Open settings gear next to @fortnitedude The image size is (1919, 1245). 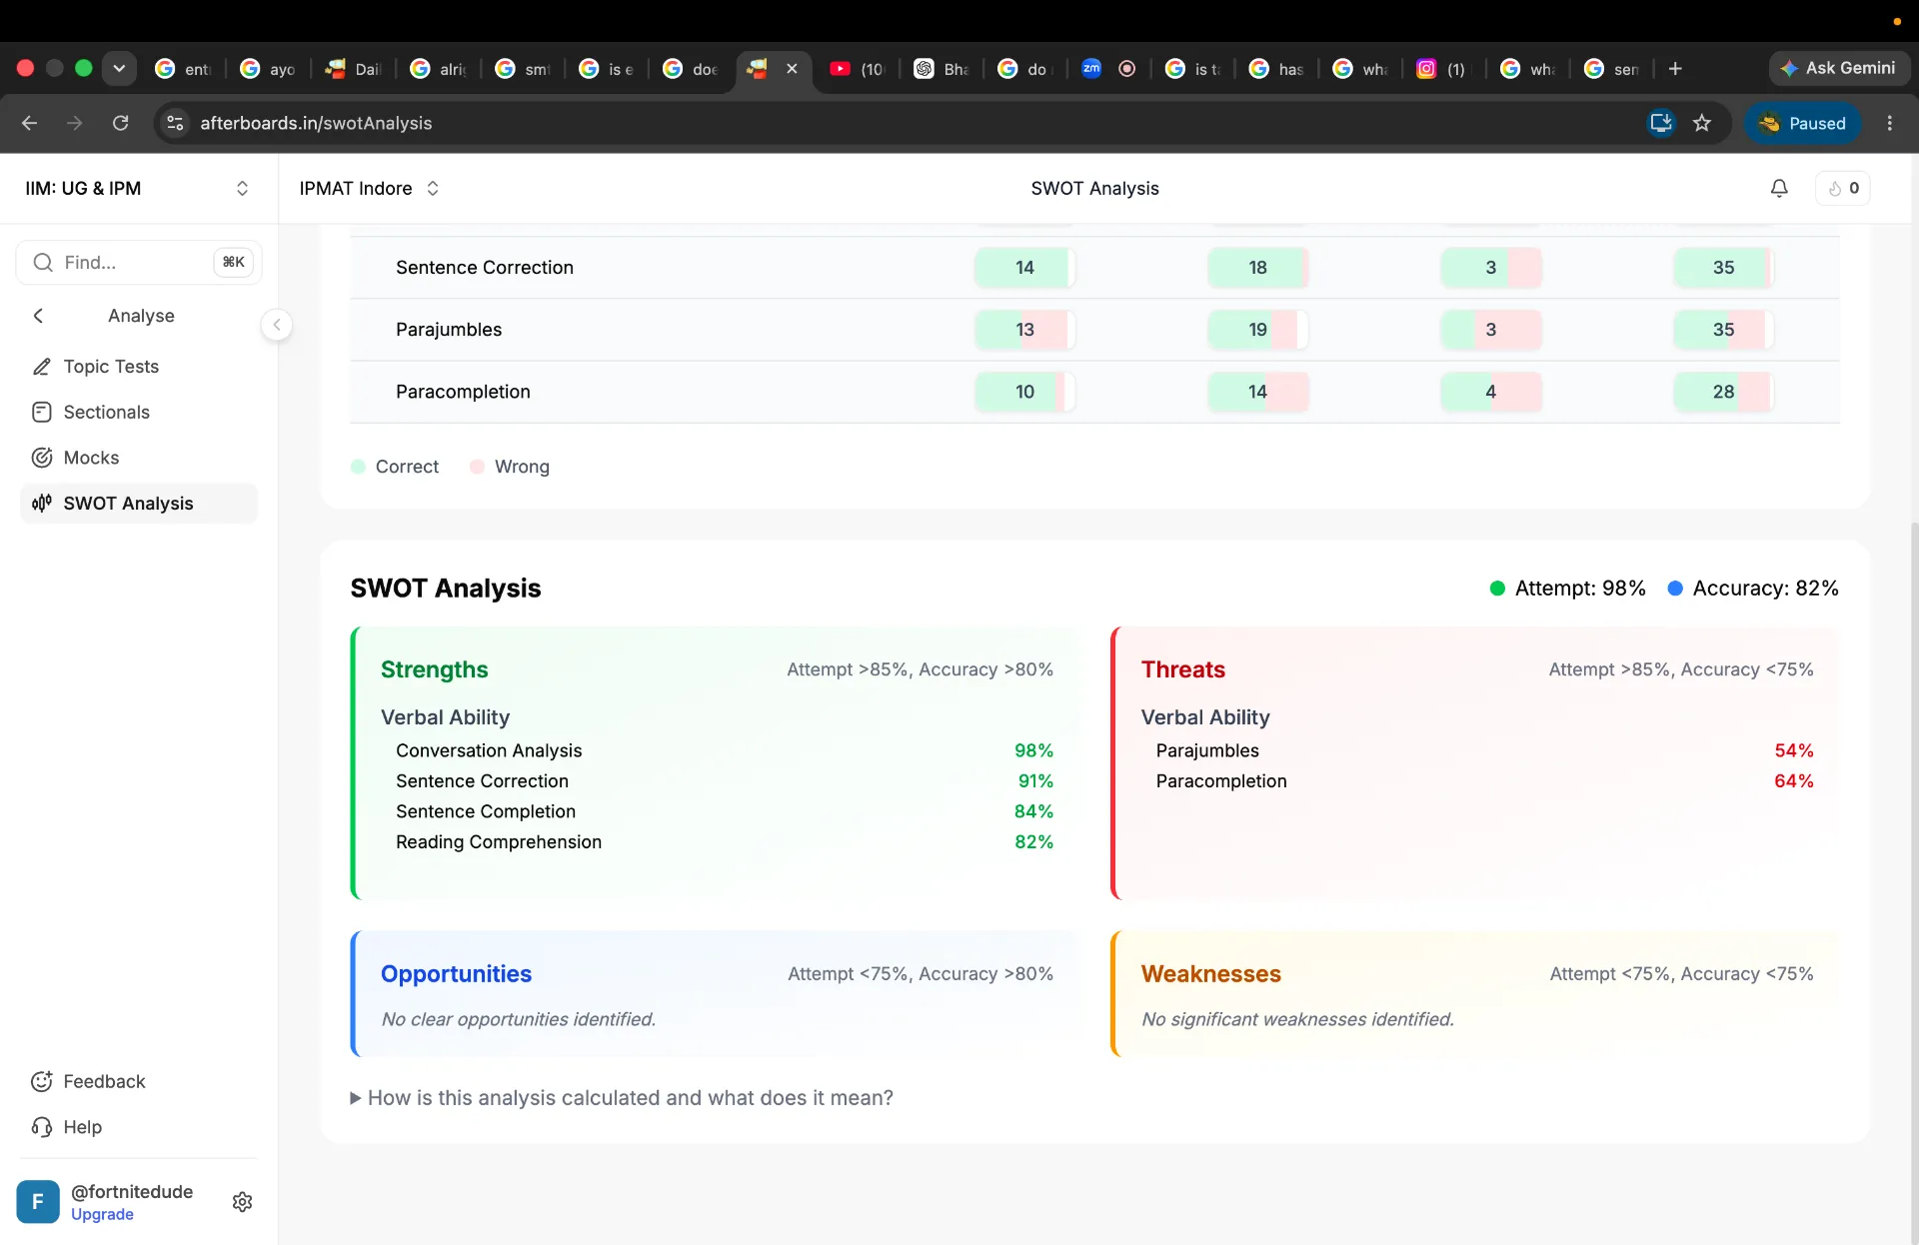coord(242,1201)
